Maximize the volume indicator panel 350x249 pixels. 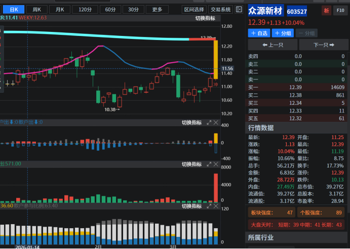coord(208,164)
